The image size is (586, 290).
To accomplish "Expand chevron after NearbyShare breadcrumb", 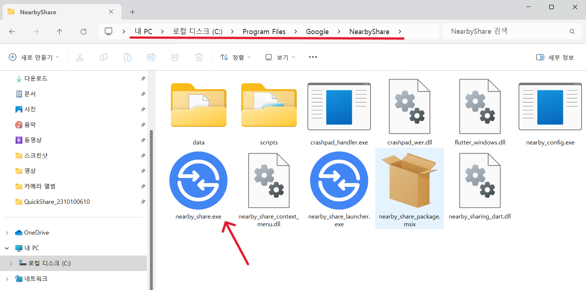I will (x=399, y=32).
